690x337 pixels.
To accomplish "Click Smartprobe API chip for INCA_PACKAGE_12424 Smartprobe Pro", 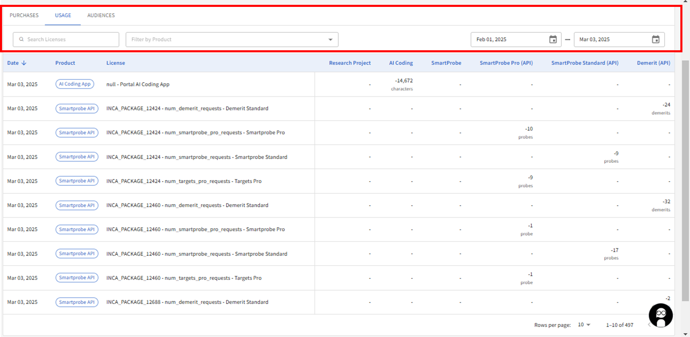I will [x=77, y=133].
